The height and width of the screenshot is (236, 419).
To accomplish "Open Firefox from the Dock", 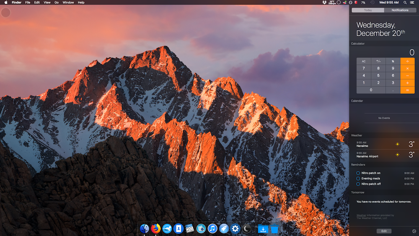I will (x=156, y=228).
